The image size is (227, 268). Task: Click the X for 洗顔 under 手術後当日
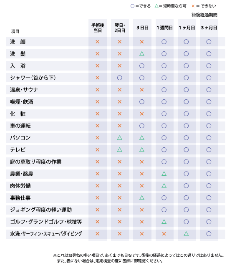pos(97,42)
